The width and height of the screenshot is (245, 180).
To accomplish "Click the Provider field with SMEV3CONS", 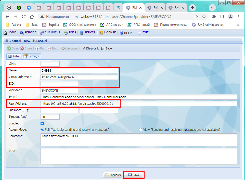I will [x=60, y=90].
